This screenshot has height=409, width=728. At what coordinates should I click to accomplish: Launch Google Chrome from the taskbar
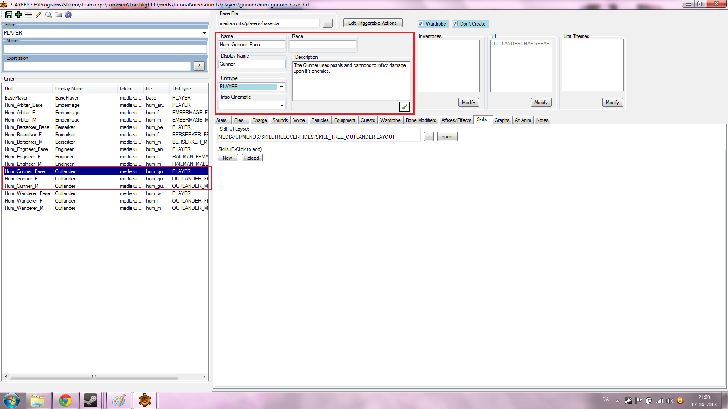point(65,401)
